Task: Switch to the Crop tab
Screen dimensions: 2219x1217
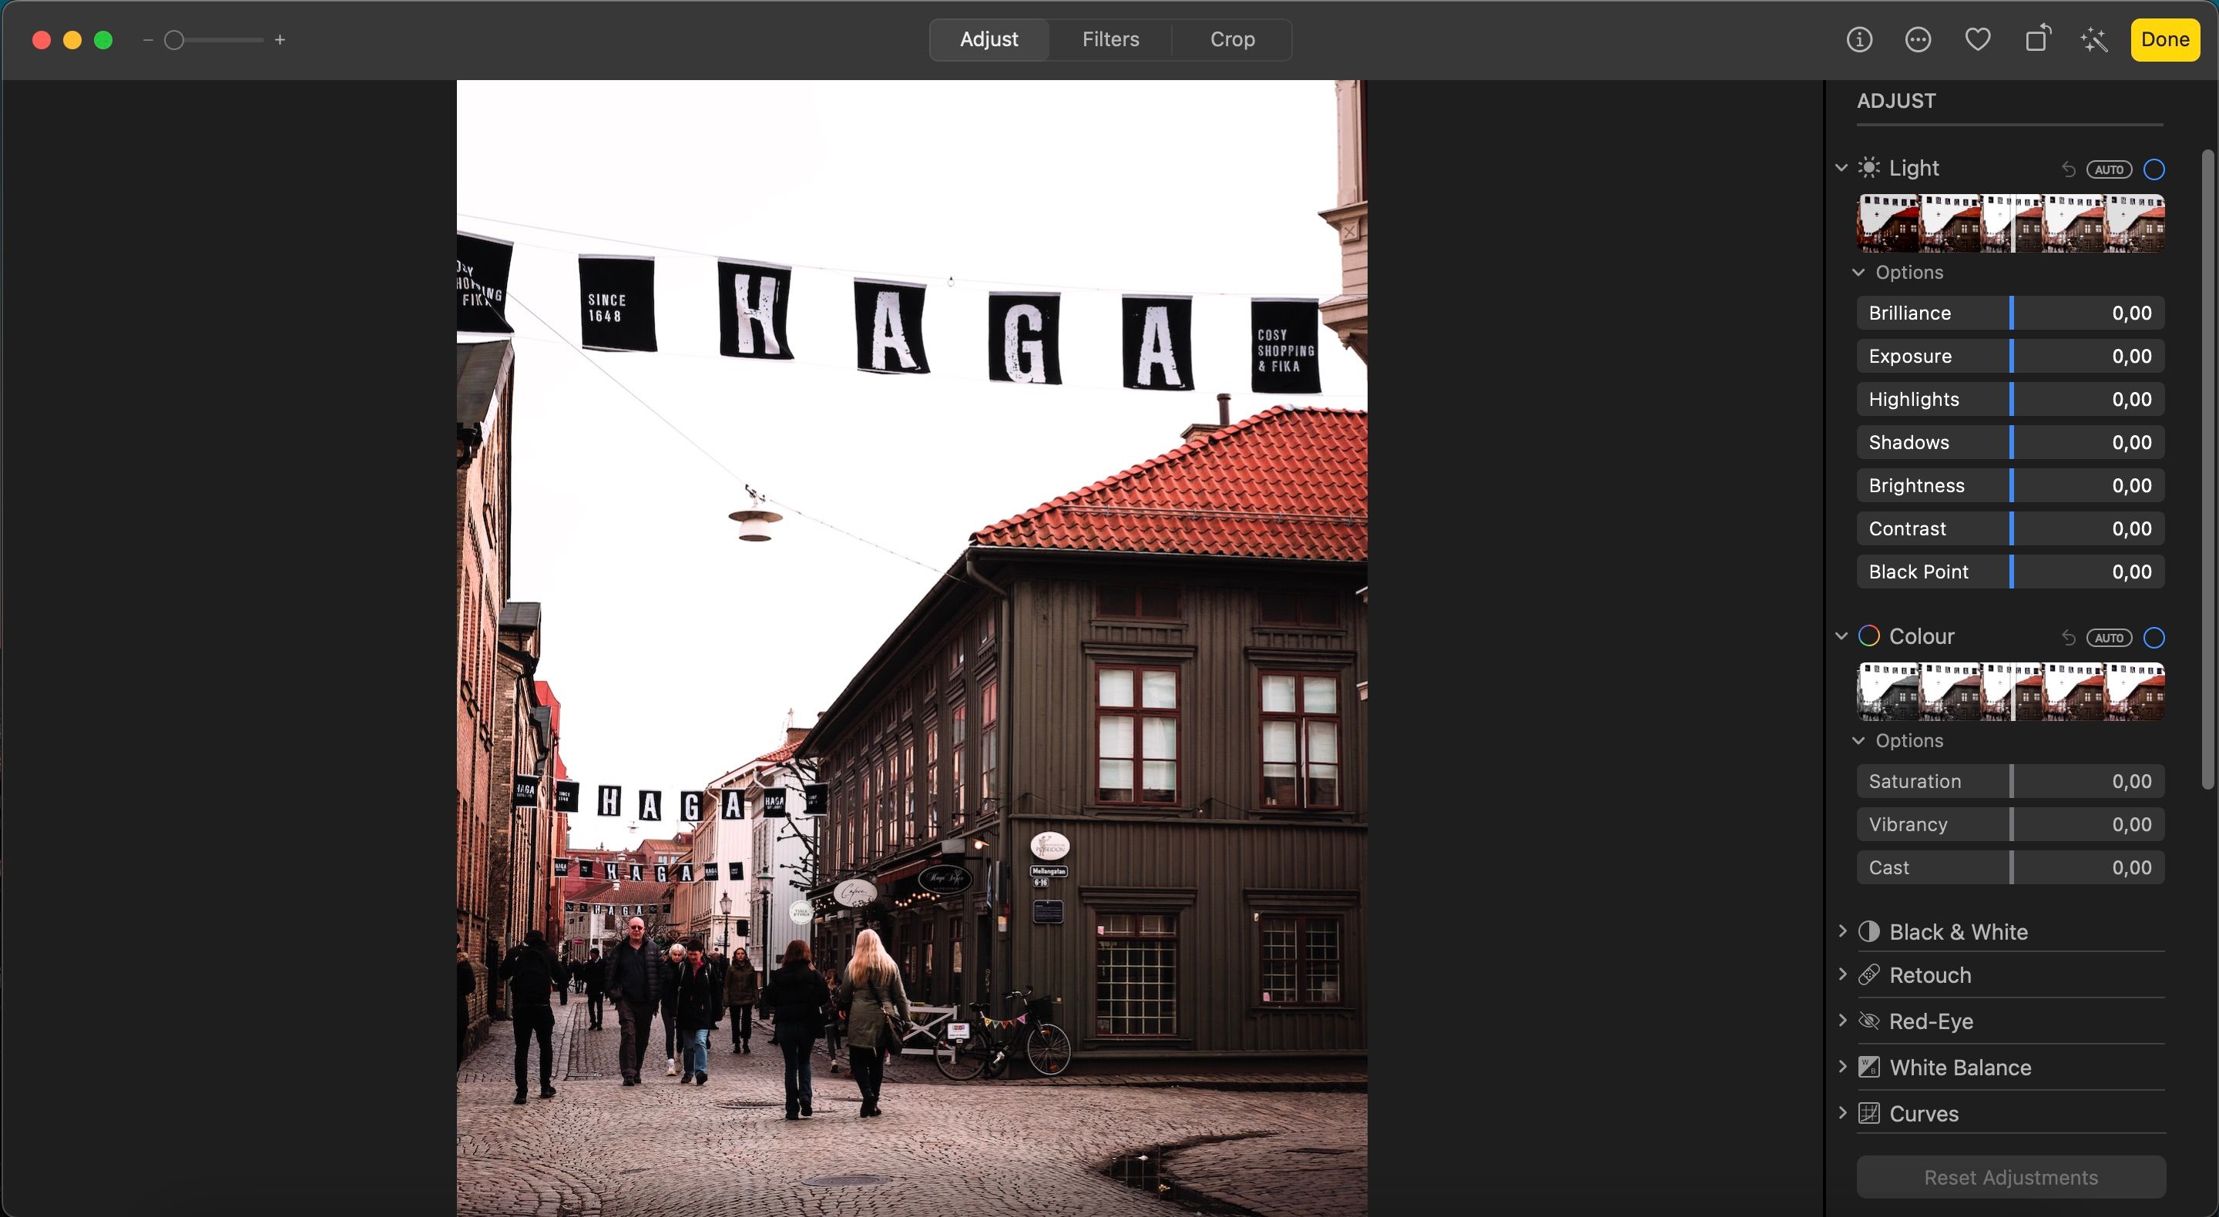Action: point(1232,39)
